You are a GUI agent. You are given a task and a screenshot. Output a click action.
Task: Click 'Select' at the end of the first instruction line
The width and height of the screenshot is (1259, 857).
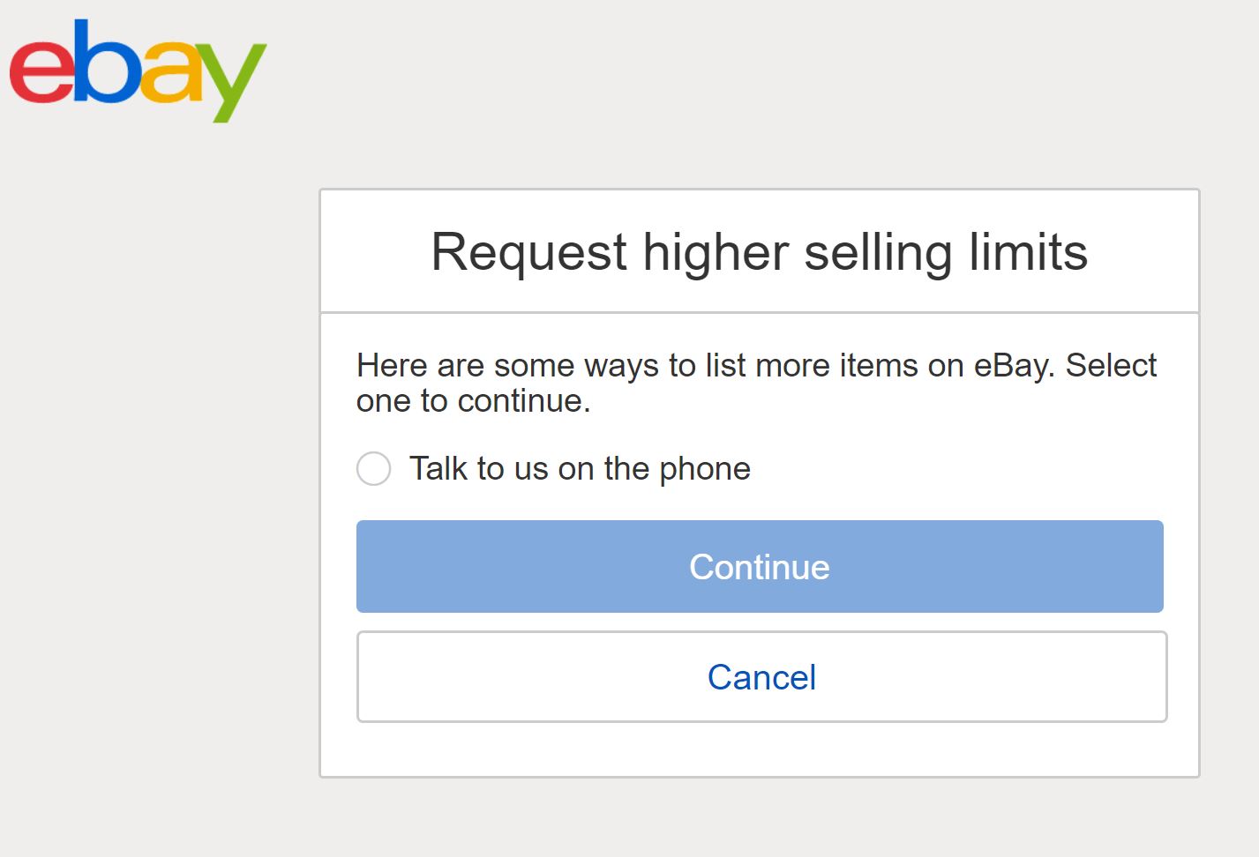click(x=1111, y=366)
